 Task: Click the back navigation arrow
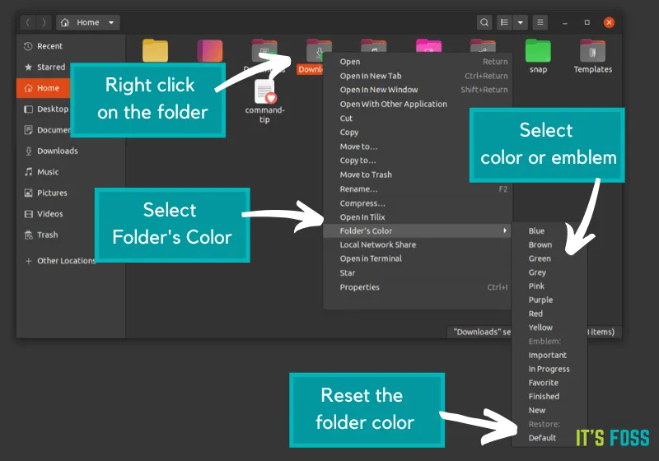point(29,22)
